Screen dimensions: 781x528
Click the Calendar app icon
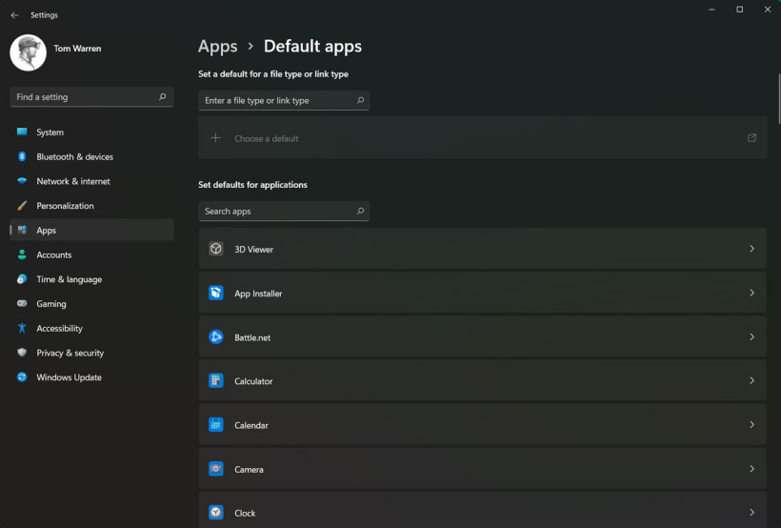(215, 425)
